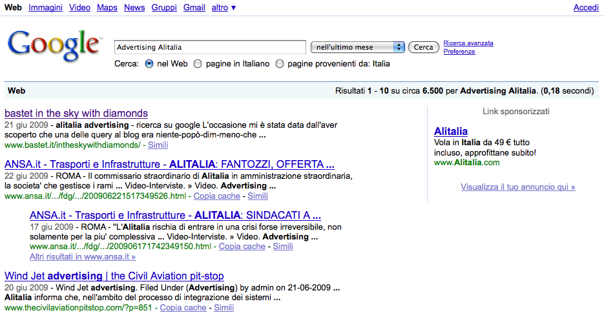
Task: Click the URL text www.bastet.it/intheskywithdiamonds/
Action: click(x=73, y=145)
